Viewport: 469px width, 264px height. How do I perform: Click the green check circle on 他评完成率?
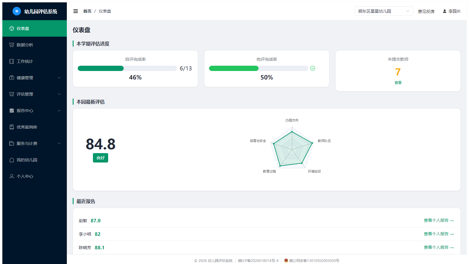313,68
